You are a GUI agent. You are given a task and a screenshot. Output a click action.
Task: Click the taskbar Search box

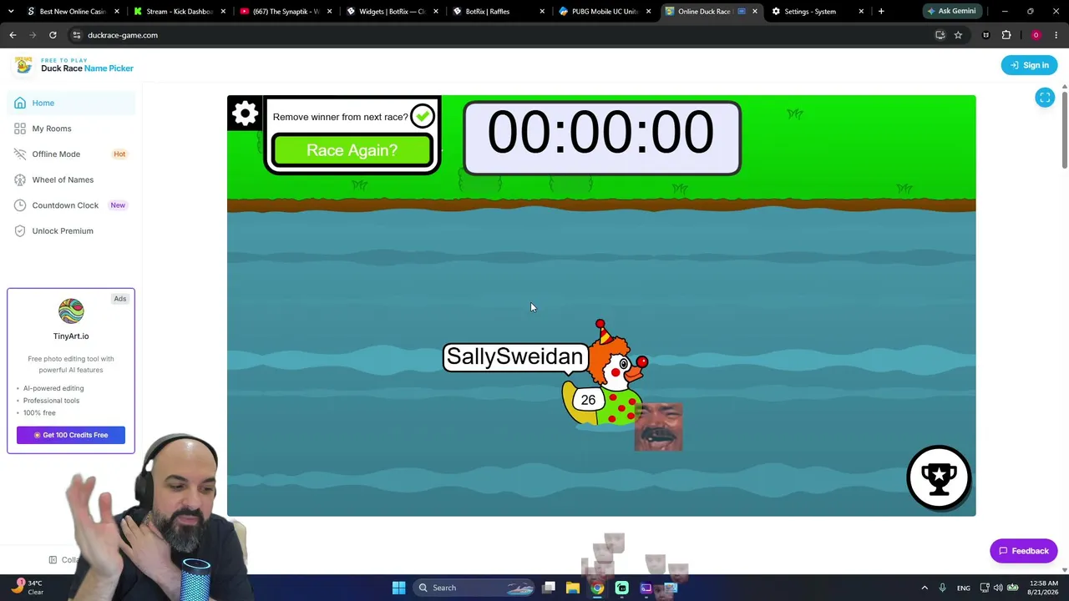coord(475,588)
